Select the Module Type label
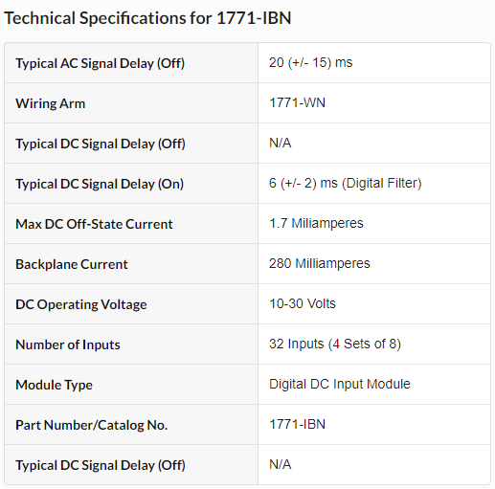Screen dimensions: 495x489 (54, 385)
